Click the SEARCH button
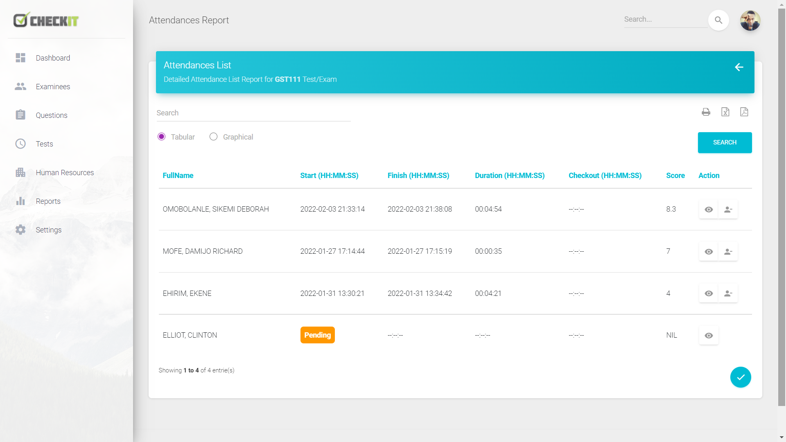 [725, 142]
